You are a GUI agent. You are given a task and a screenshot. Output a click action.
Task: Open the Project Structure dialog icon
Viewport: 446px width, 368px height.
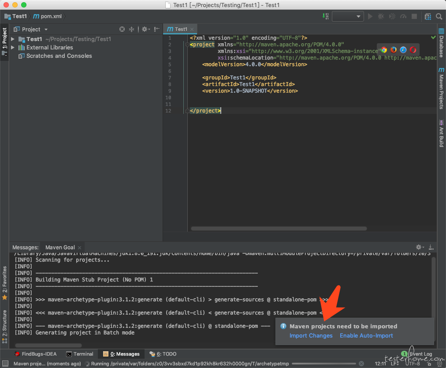428,16
